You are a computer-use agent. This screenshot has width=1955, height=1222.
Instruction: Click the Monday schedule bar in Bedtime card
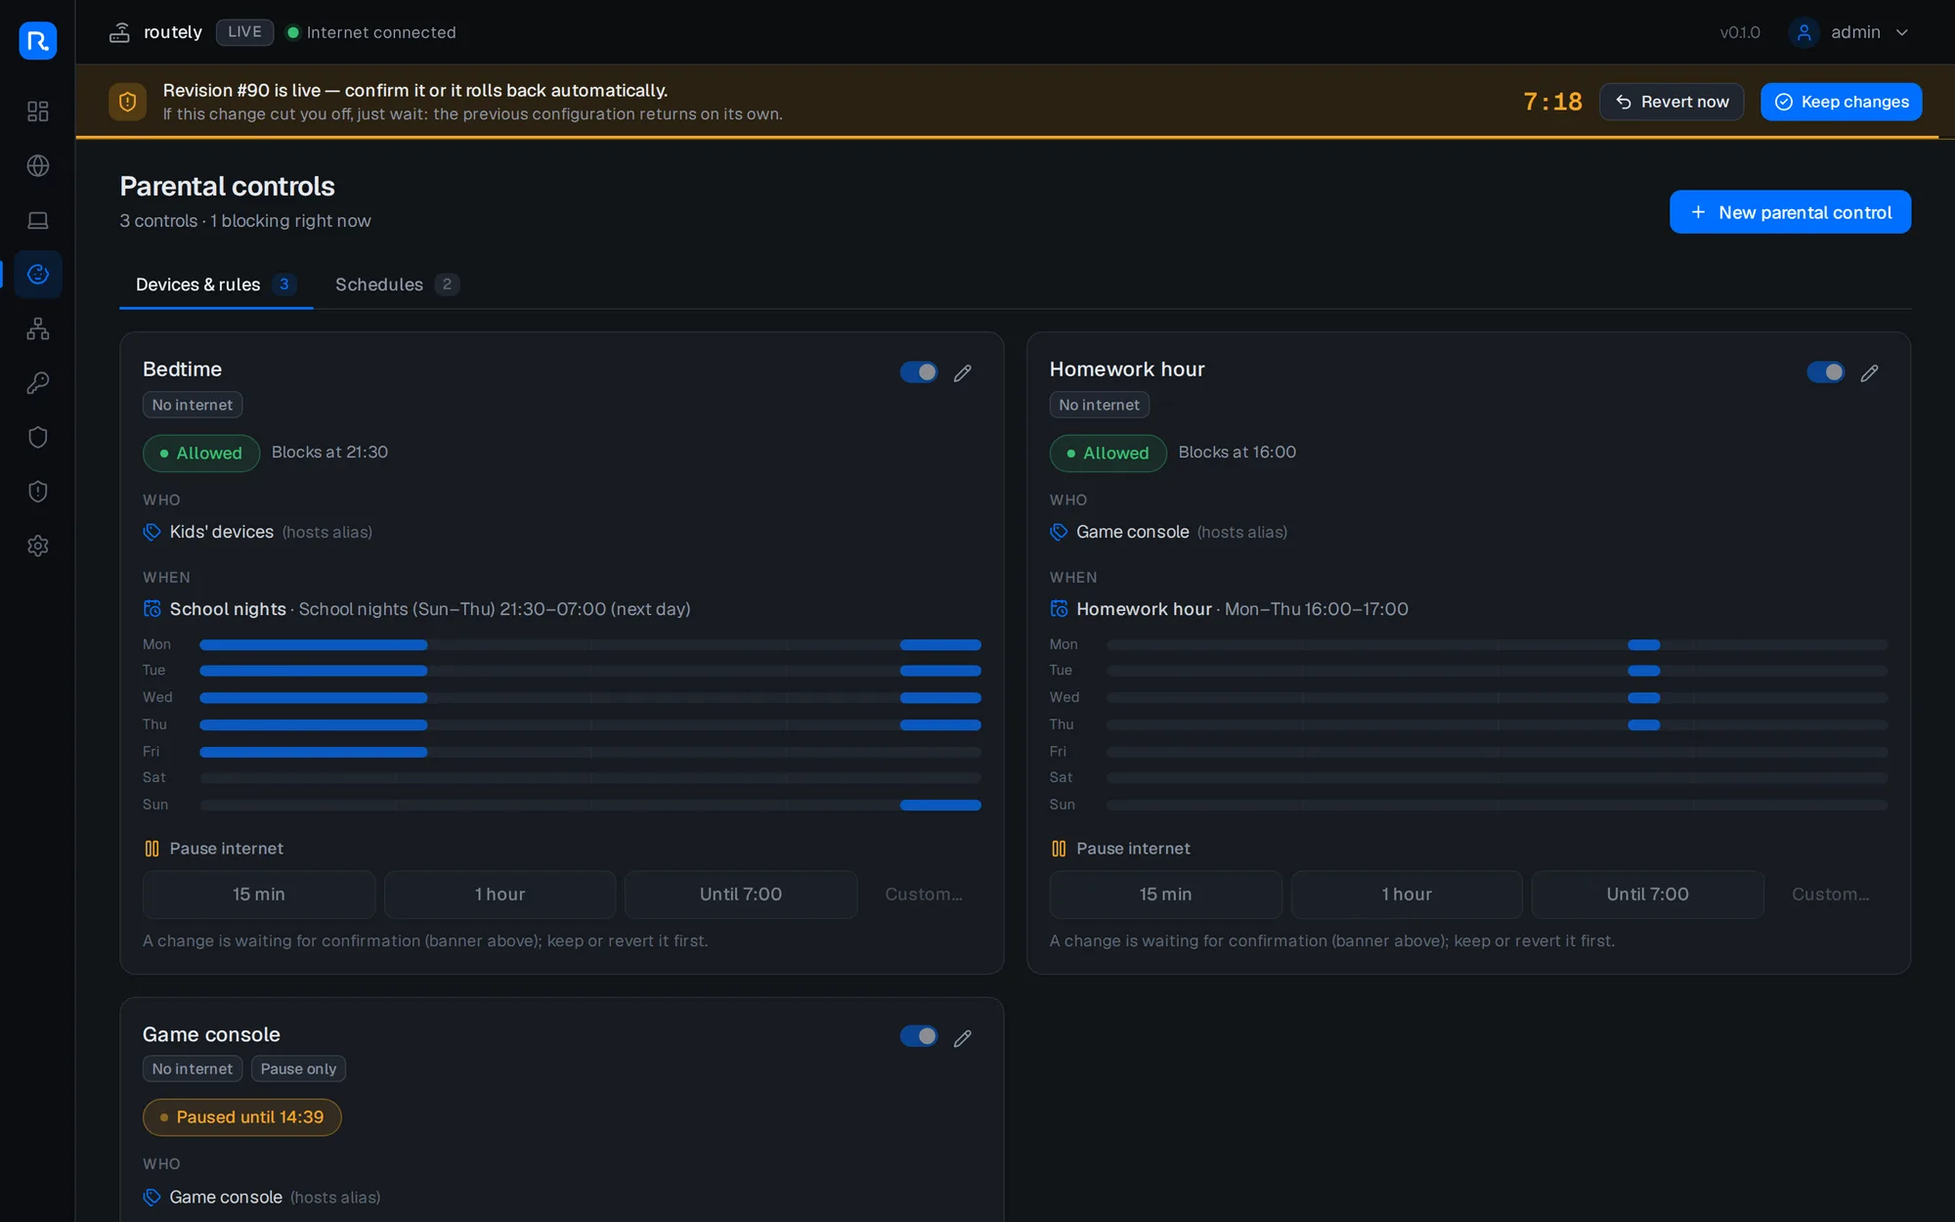[590, 644]
